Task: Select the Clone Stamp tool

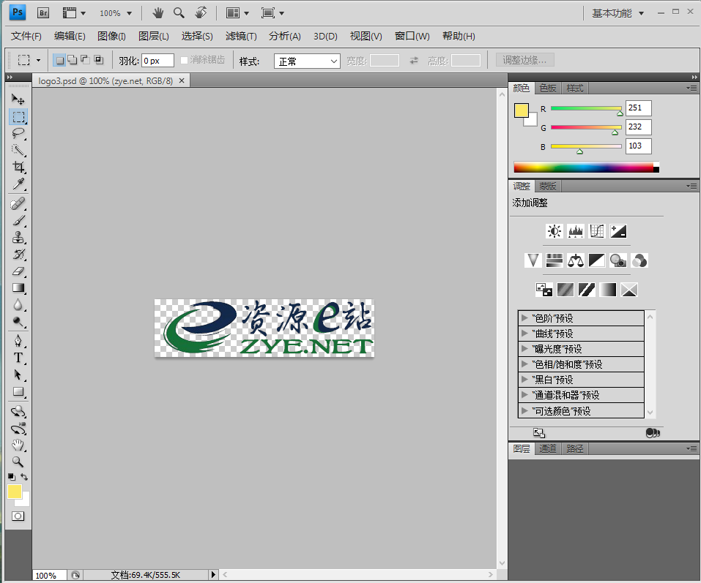Action: point(18,238)
